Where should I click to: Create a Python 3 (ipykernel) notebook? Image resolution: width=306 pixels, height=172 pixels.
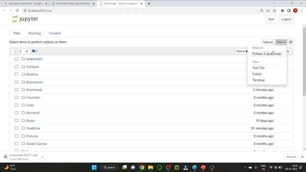267,54
